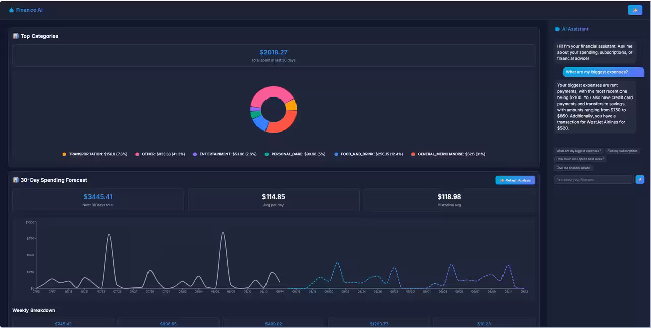The height and width of the screenshot is (328, 651).
Task: Select "Give me financial advice"
Action: (x=573, y=168)
